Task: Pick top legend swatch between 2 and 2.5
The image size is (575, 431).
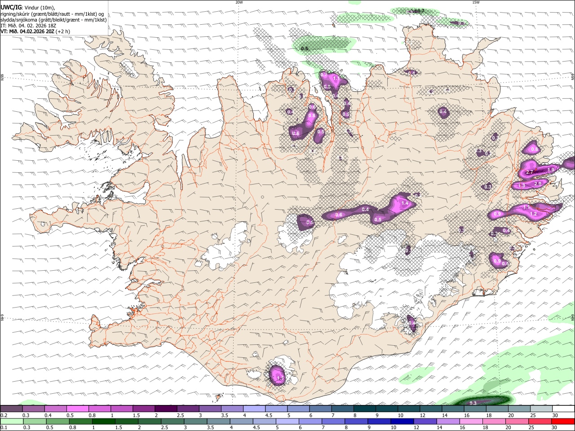Action: [x=166, y=409]
